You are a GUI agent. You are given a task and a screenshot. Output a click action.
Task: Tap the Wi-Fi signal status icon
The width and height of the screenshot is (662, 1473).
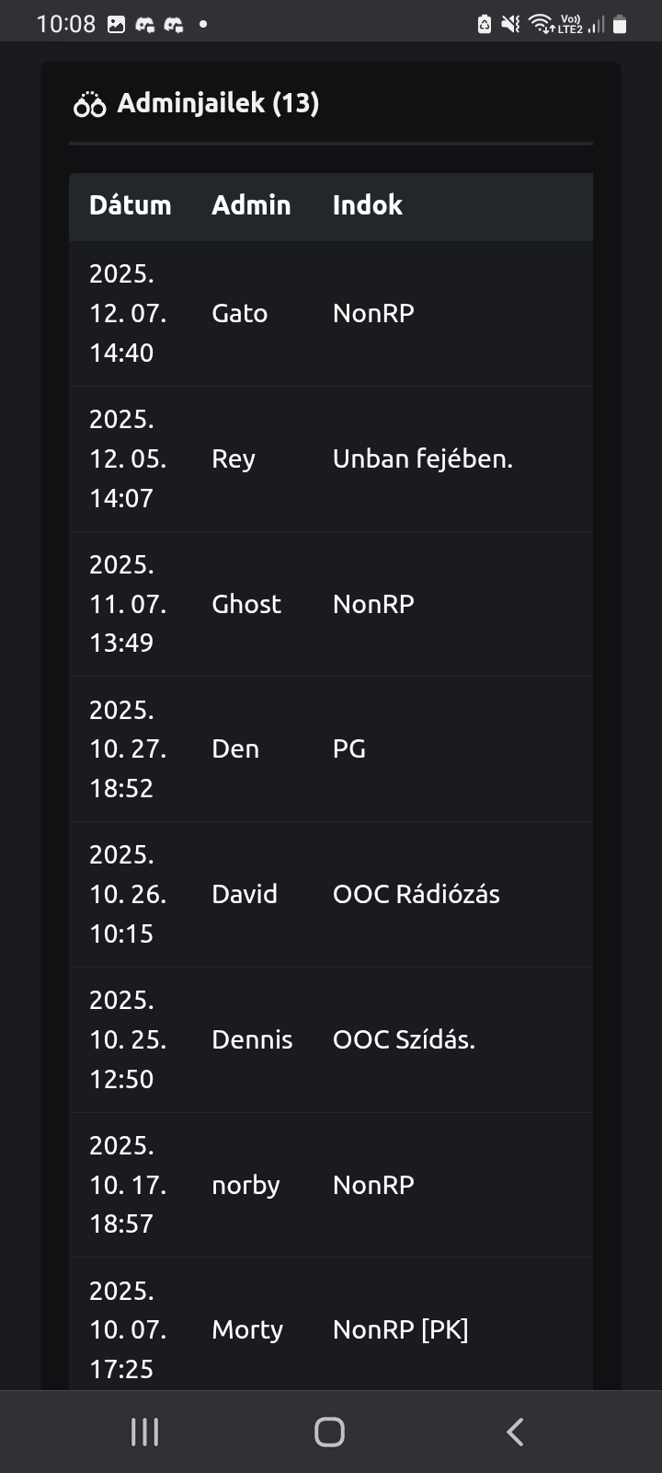[x=542, y=25]
